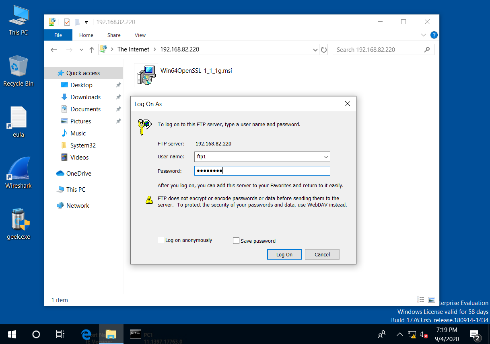
Task: Open the File ribbon tab
Action: (58, 35)
